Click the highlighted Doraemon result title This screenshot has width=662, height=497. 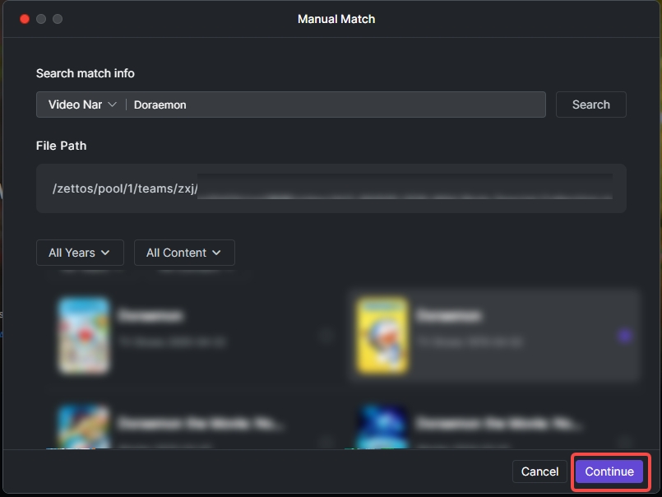(x=449, y=315)
